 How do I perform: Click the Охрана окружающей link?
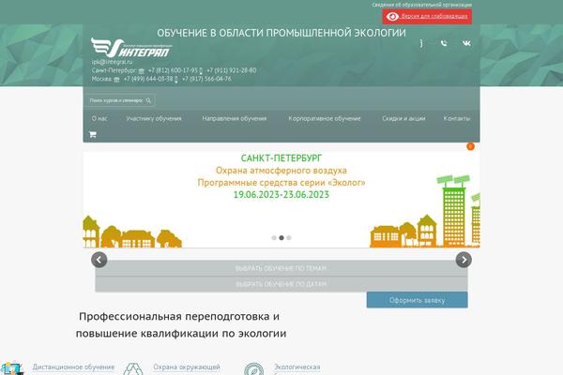pyautogui.click(x=187, y=367)
